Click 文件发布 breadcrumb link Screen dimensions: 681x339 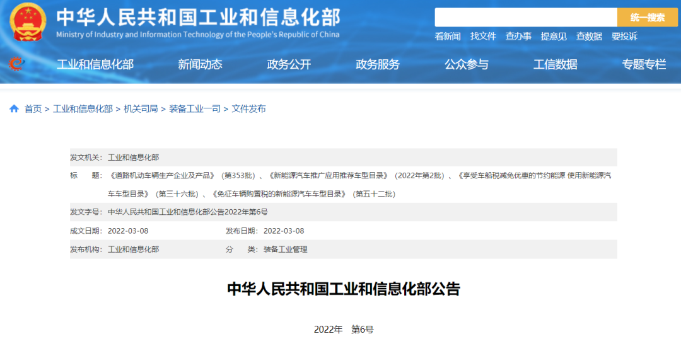point(248,109)
